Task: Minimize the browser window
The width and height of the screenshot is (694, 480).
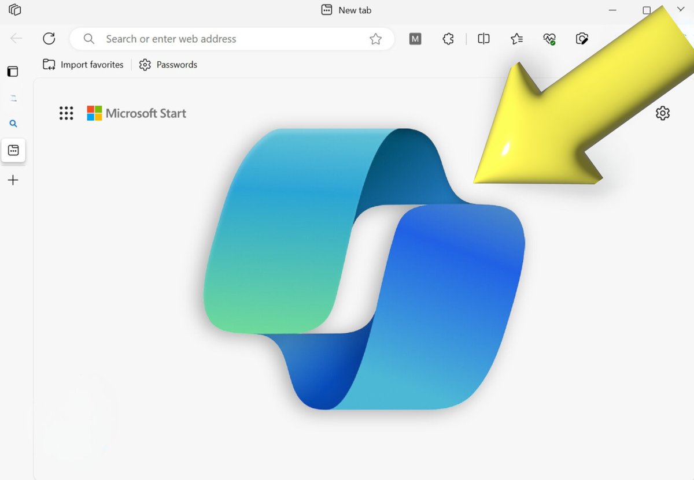Action: 614,10
